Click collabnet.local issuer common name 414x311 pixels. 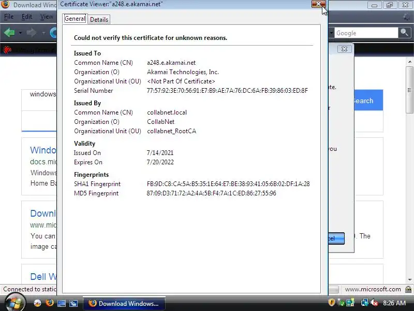click(167, 112)
